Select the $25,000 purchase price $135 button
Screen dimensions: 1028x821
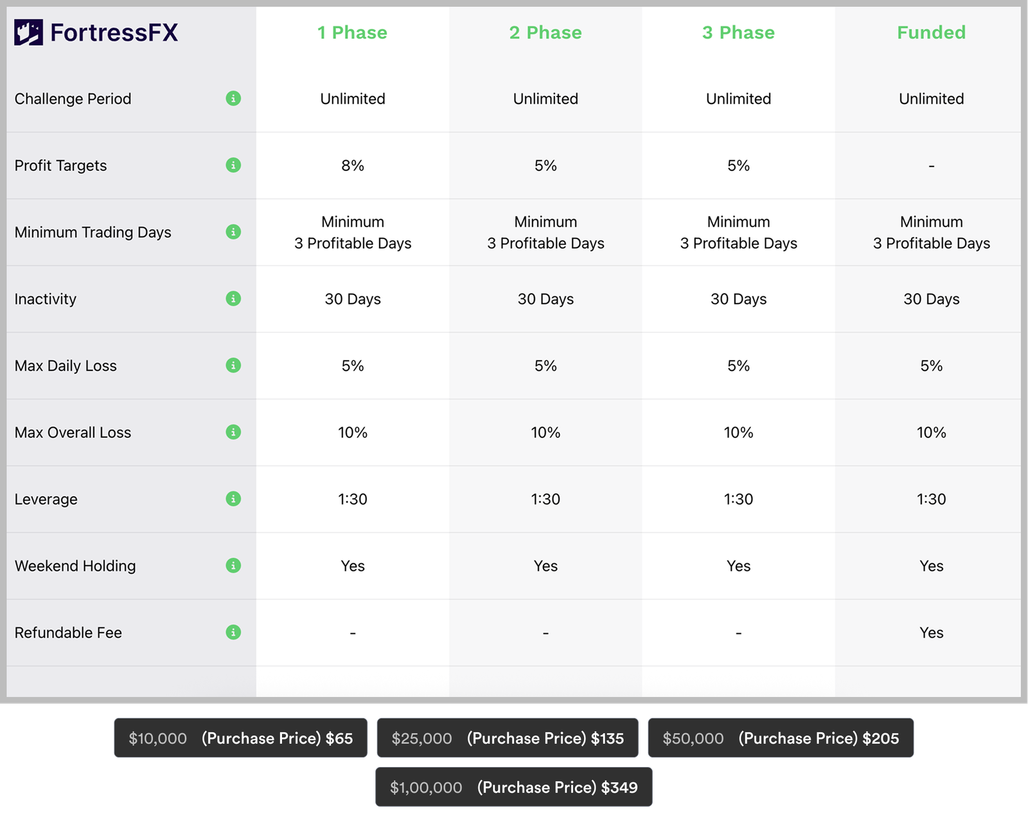point(508,738)
